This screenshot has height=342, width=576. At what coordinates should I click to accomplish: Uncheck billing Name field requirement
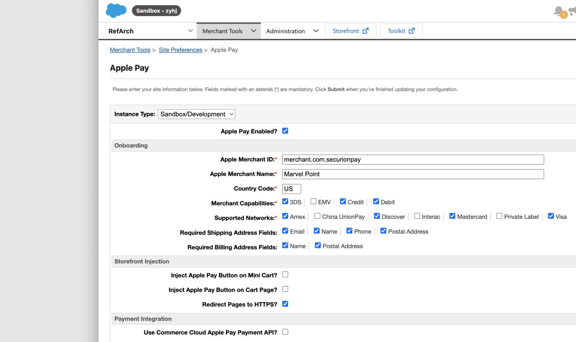(285, 245)
